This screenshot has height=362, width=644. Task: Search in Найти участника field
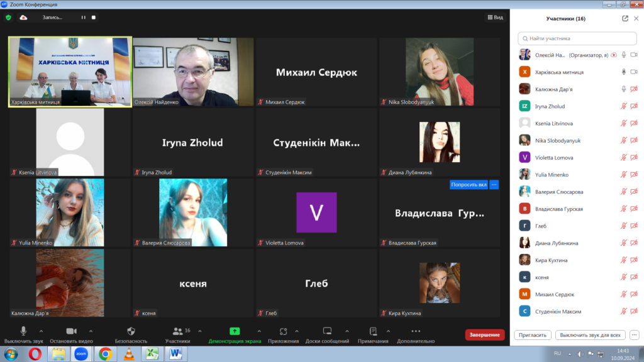(x=577, y=38)
